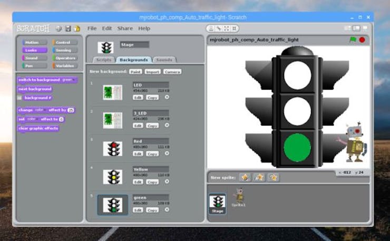Switch to the Scripts tab
Screen dimensions: 390x241
(x=104, y=60)
